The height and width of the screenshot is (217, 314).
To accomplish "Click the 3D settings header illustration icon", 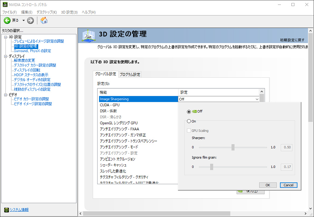I will [x=88, y=36].
